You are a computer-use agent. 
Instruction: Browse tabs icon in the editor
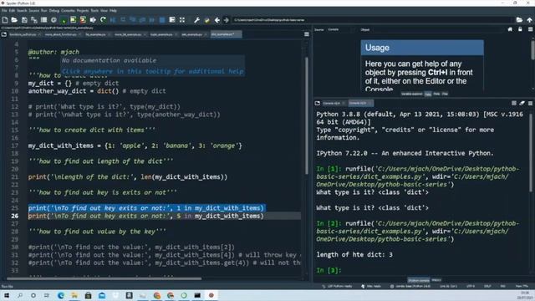(x=3, y=34)
